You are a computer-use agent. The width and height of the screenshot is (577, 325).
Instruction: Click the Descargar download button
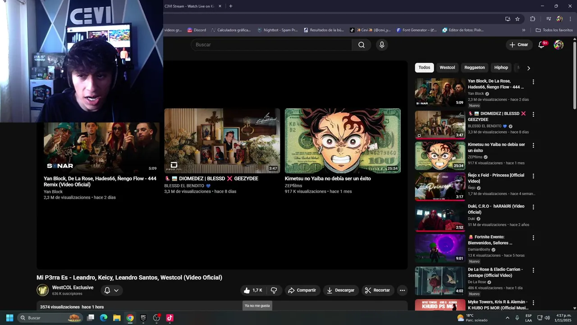[x=341, y=290]
